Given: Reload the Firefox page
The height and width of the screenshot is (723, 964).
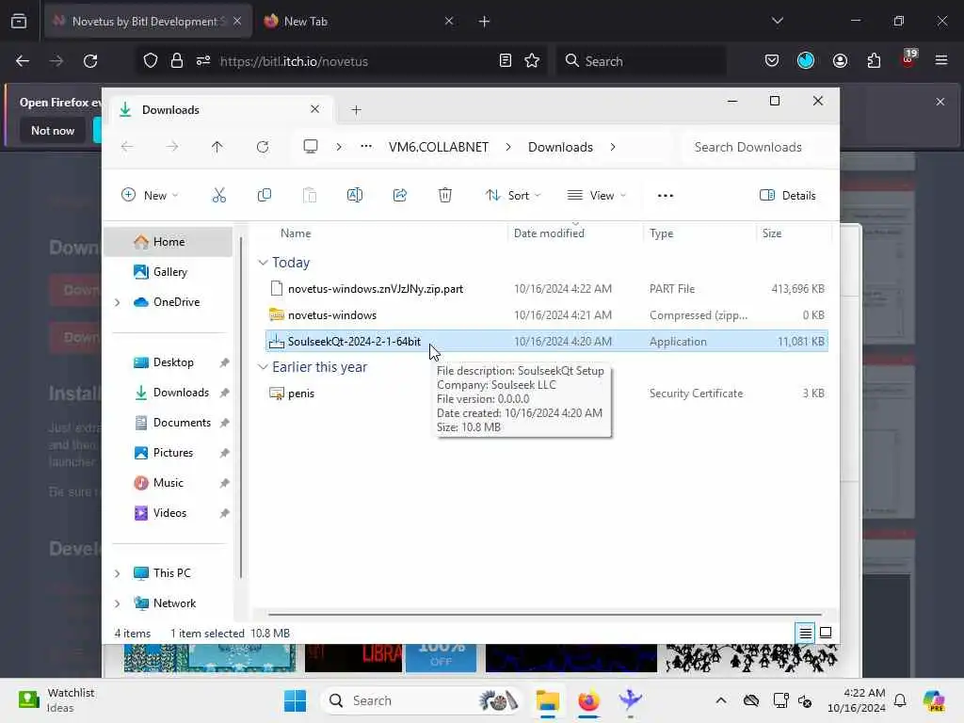Looking at the screenshot, I should (x=90, y=61).
